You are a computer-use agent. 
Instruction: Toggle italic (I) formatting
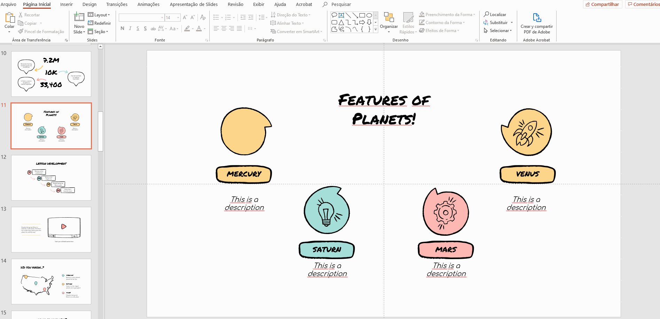coord(130,29)
